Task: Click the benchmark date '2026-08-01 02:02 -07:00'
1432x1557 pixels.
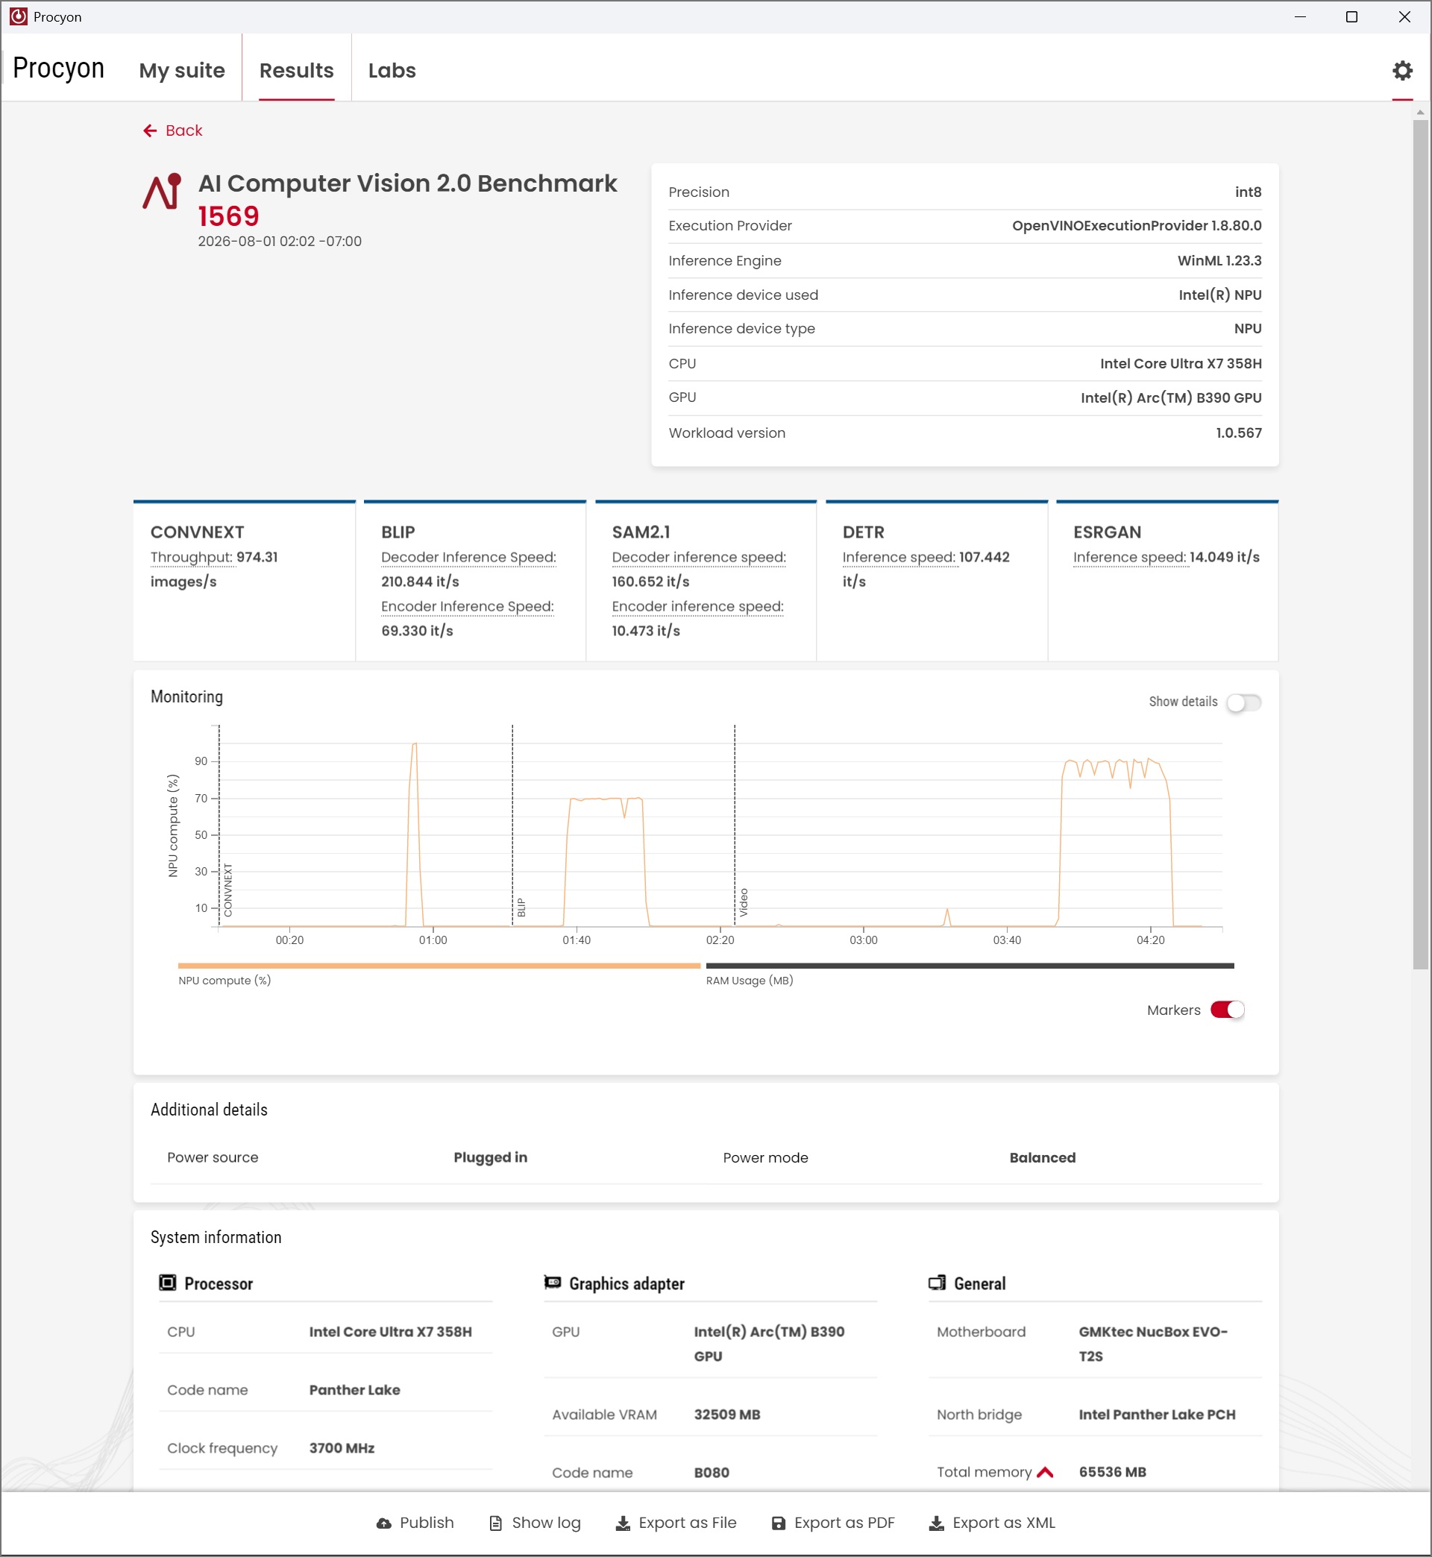Action: [280, 242]
